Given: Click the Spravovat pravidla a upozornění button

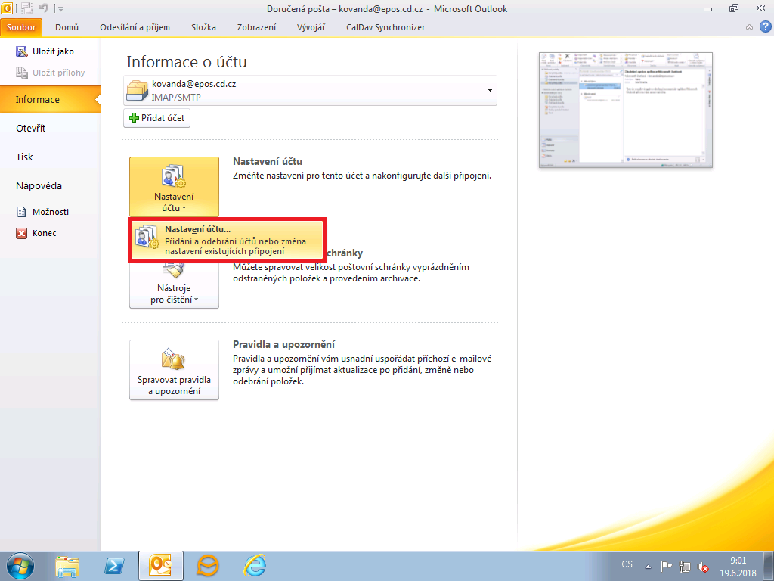Looking at the screenshot, I should (x=174, y=370).
